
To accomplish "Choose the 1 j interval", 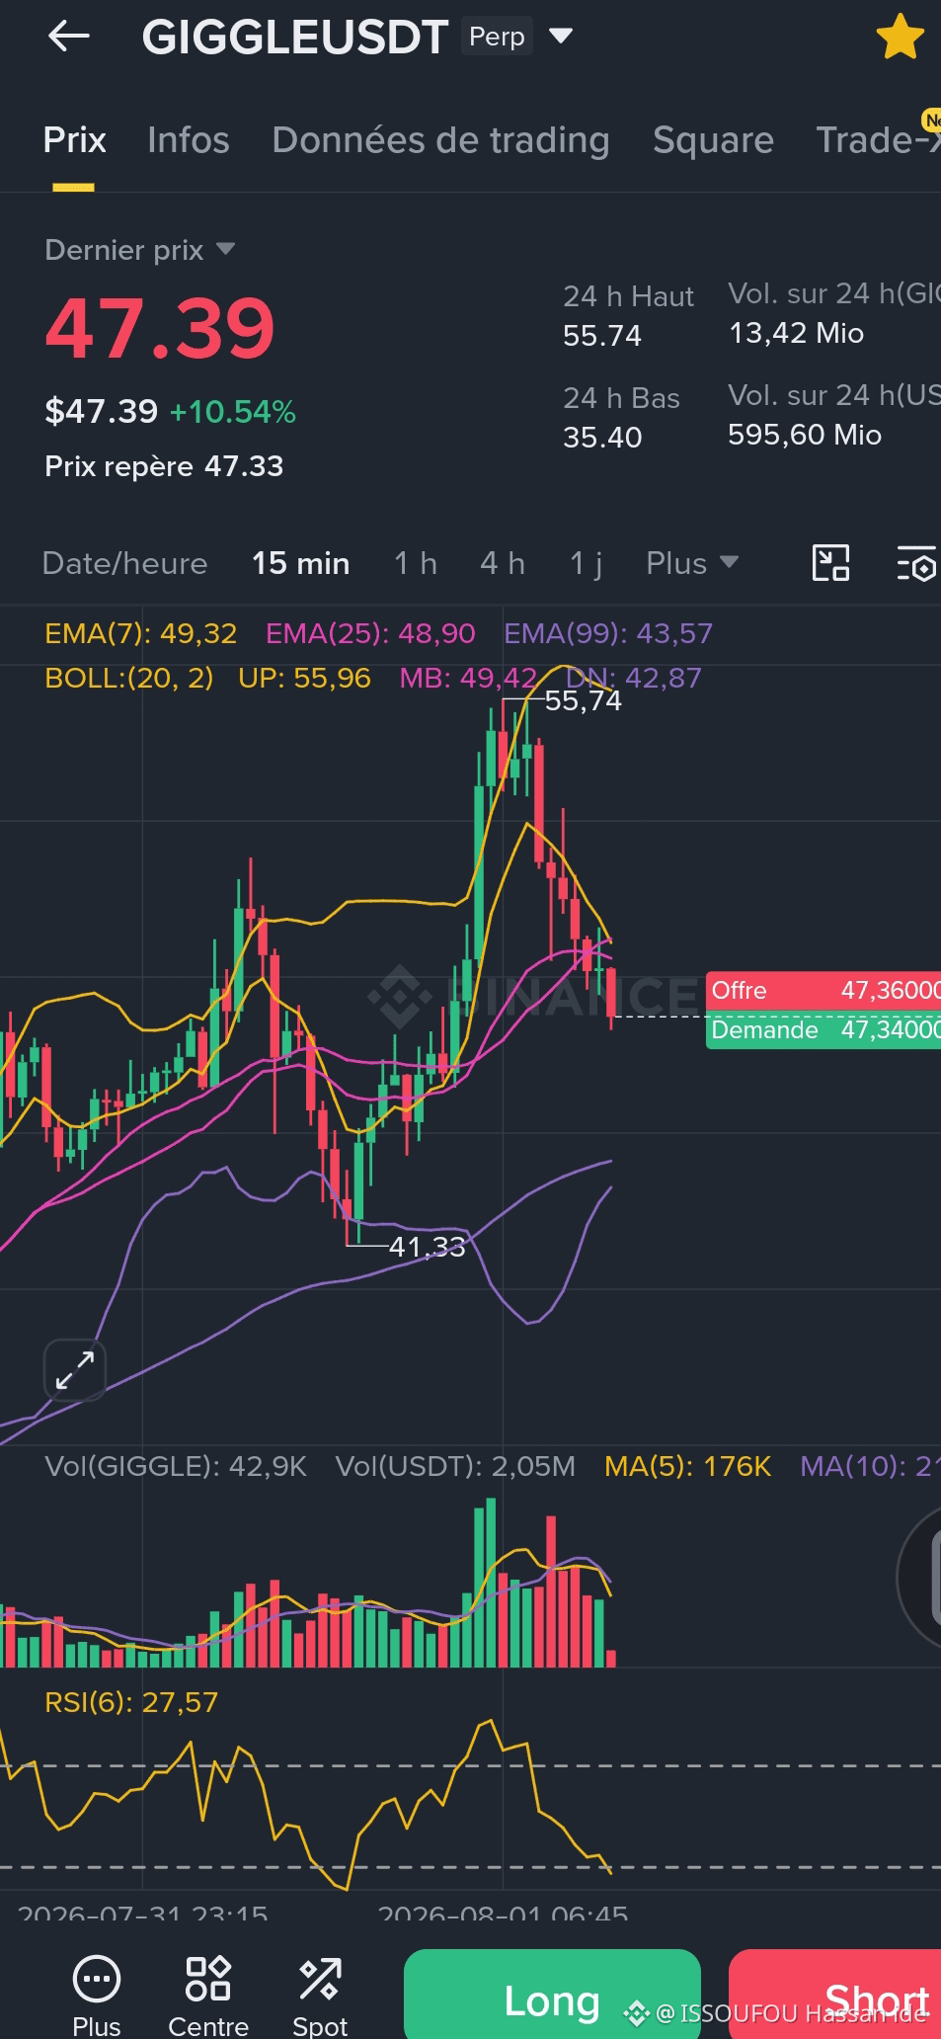I will 586,563.
